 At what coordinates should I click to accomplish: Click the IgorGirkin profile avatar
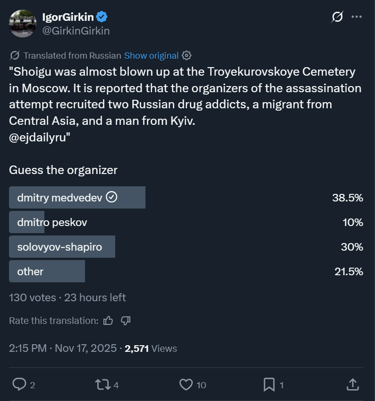[23, 24]
